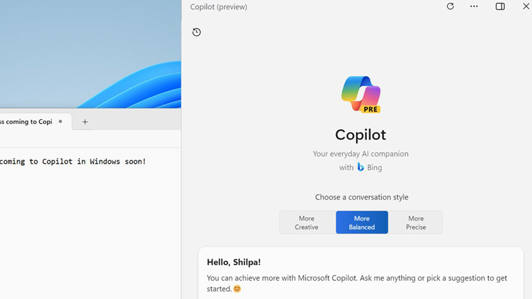Click the 'You can achieve more with Microsoft Copilot' message
The image size is (532, 299).
(357, 283)
